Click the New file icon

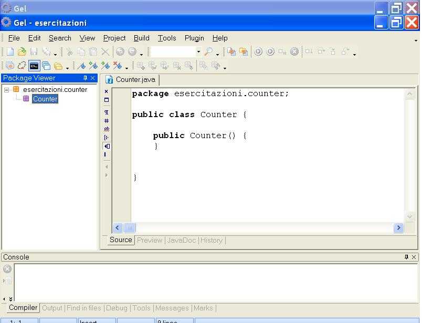click(x=10, y=51)
